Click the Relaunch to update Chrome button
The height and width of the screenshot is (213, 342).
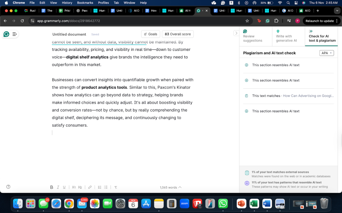319,21
